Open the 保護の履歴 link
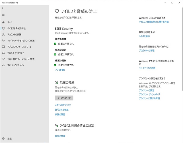 [x=60, y=114]
